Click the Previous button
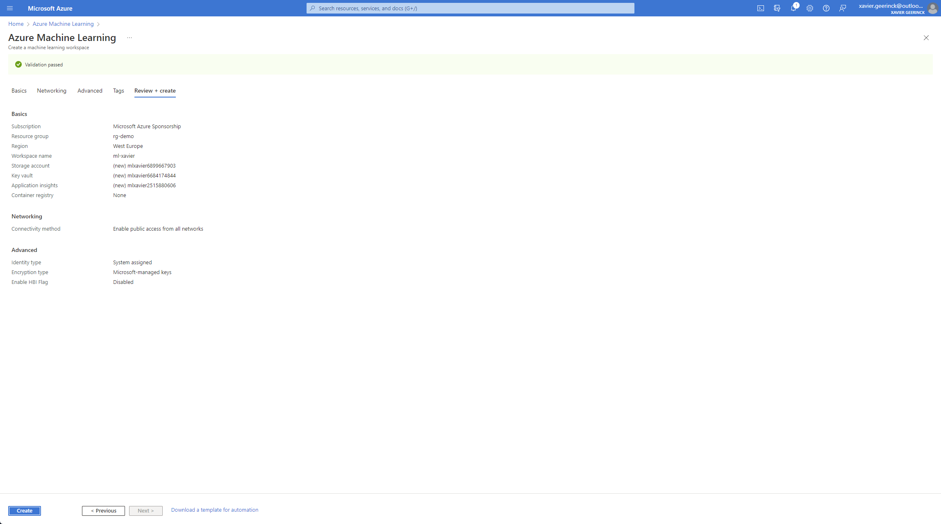The height and width of the screenshot is (524, 941). [103, 510]
